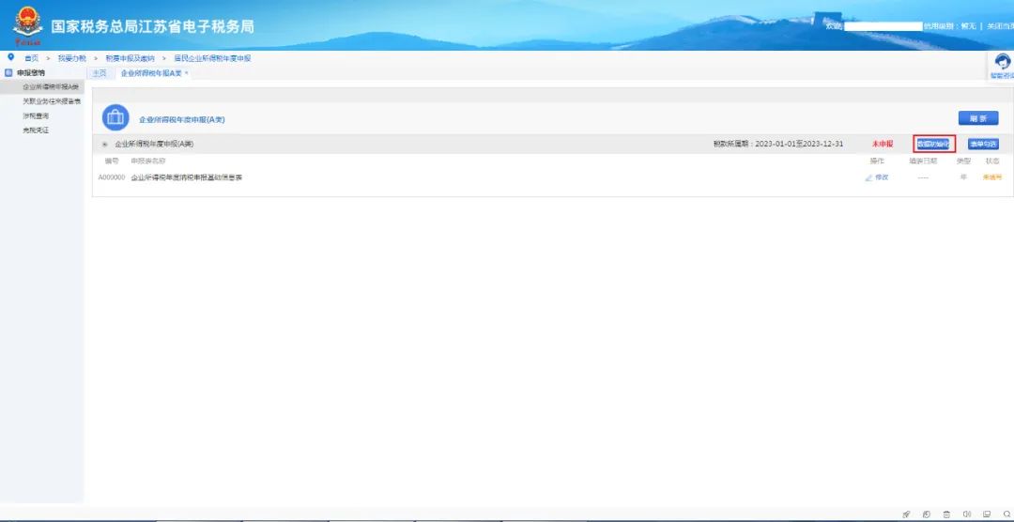Screen dimensions: 1014x522
Task: Click the clock-like icon in the bottom bar
Action: point(926,514)
